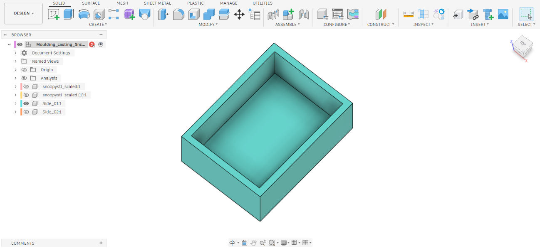Choose the Insert Canvas image tool
Viewport: 540px width, 248px height.
(x=503, y=15)
